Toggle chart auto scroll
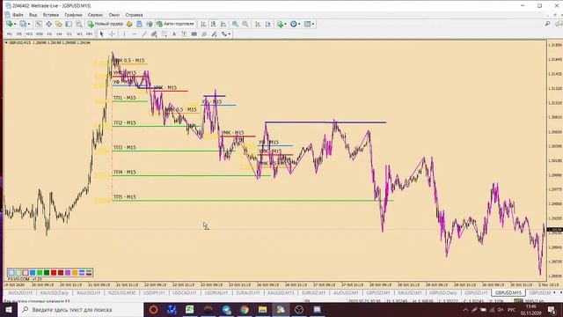This screenshot has height=317, width=563. pos(258,24)
